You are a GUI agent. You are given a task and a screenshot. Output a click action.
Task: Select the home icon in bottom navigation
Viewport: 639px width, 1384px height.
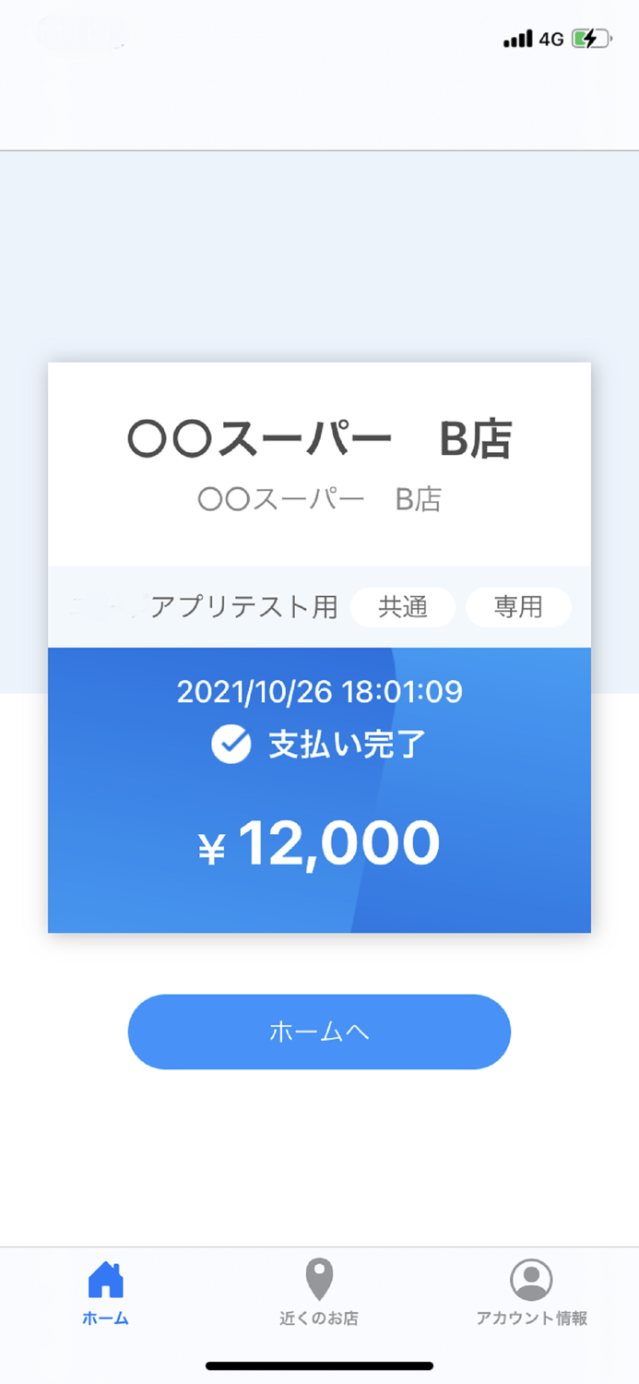click(x=106, y=1278)
